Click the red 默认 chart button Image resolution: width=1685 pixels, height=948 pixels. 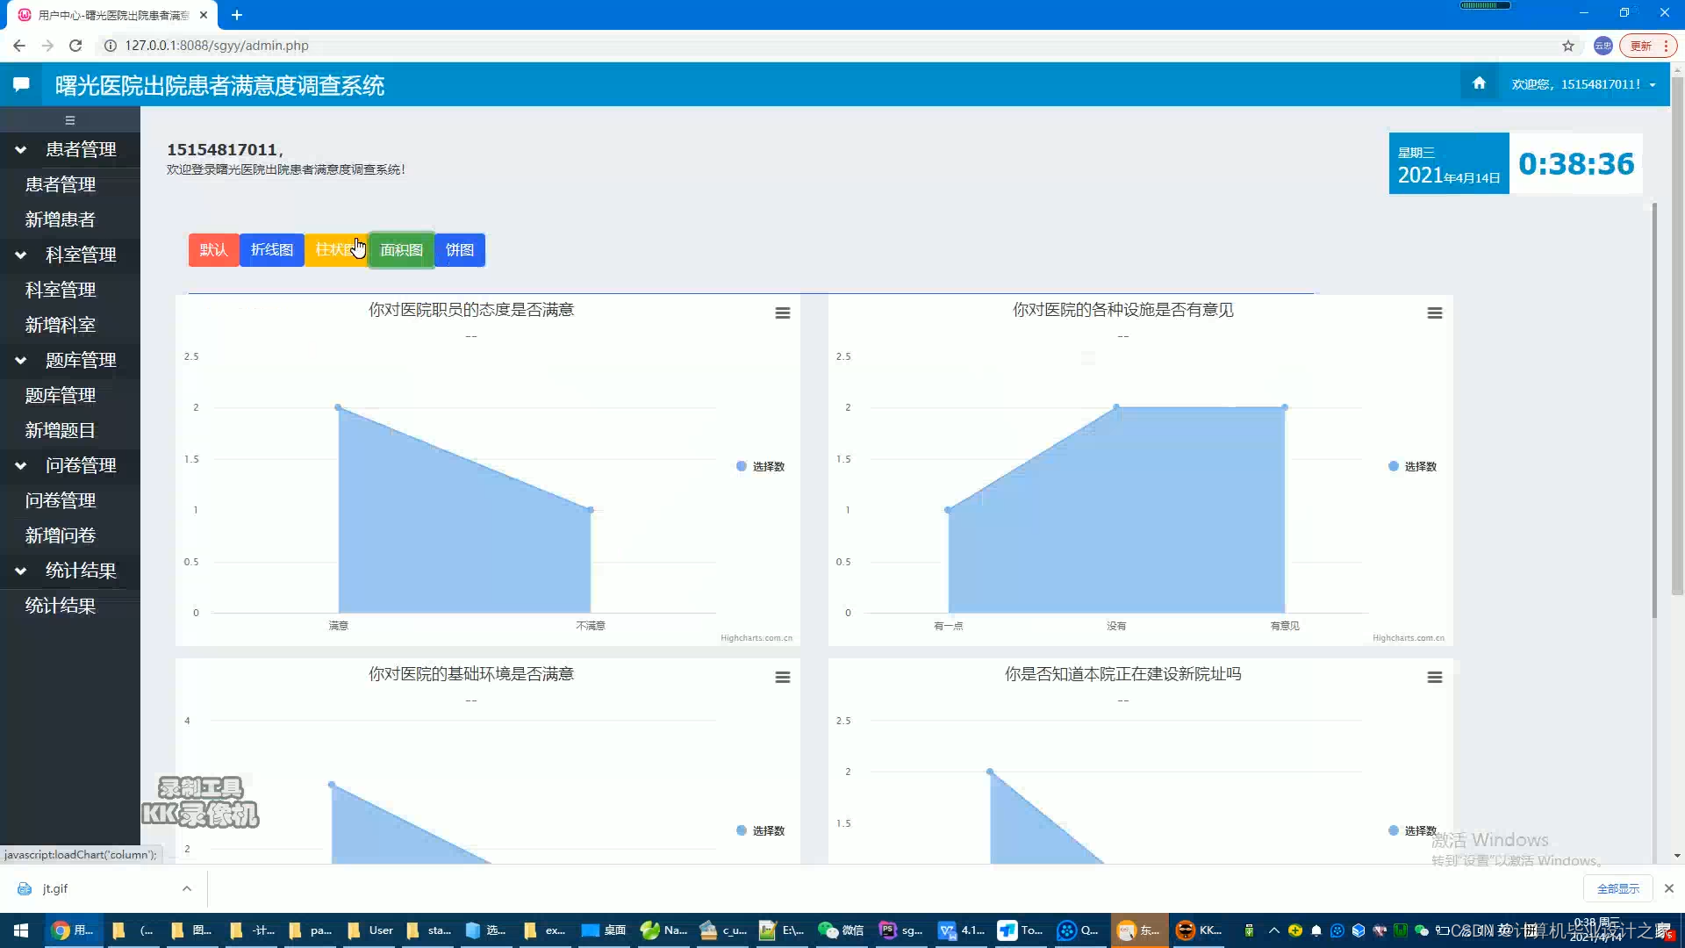(x=213, y=250)
